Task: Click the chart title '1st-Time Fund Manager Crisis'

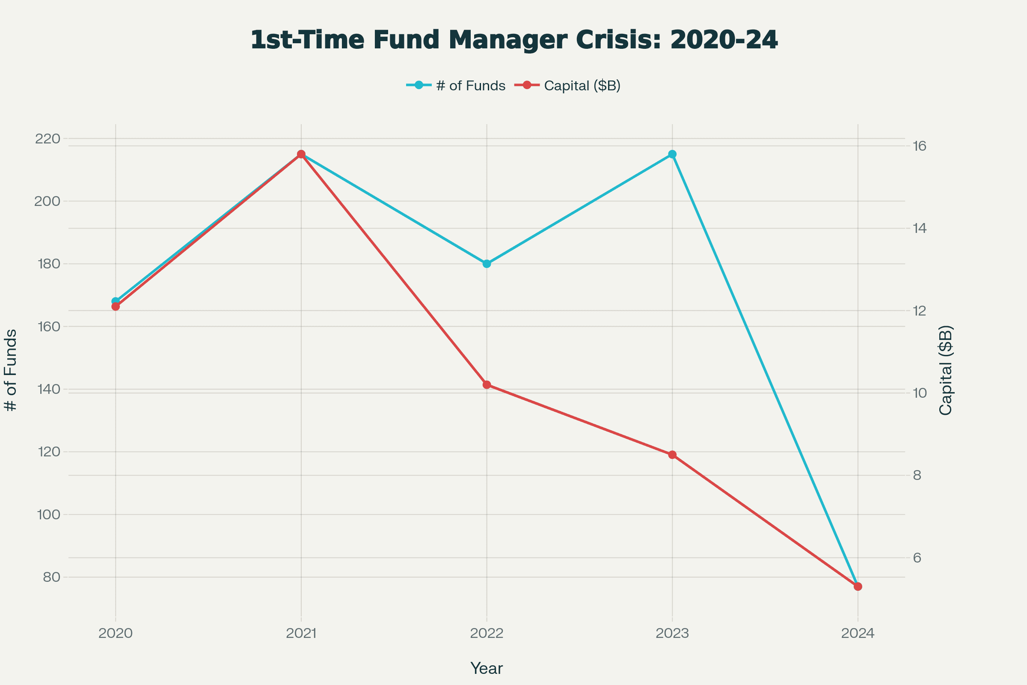Action: click(513, 40)
